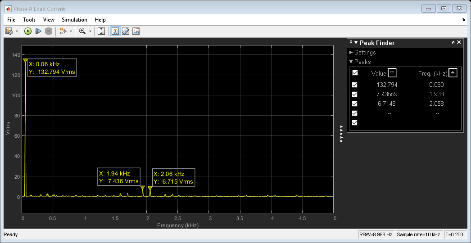The height and width of the screenshot is (243, 471).
Task: Click the MATLAB icon in title bar
Action: (8, 9)
